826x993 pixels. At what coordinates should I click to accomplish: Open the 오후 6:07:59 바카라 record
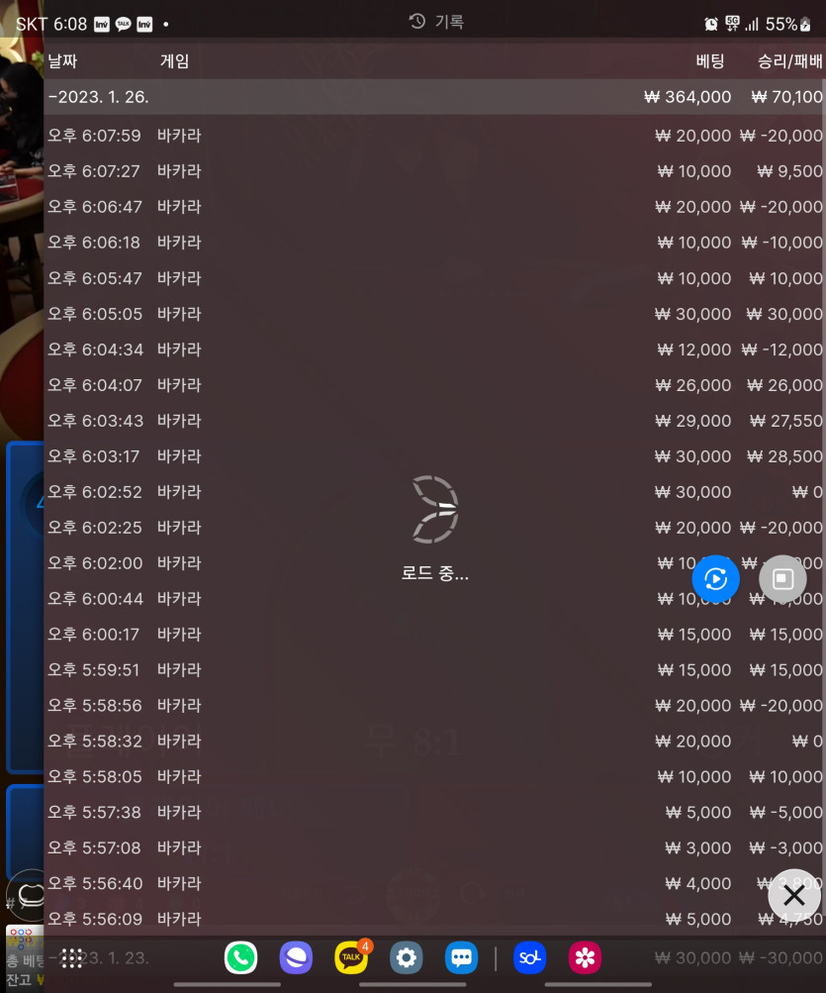coord(434,136)
